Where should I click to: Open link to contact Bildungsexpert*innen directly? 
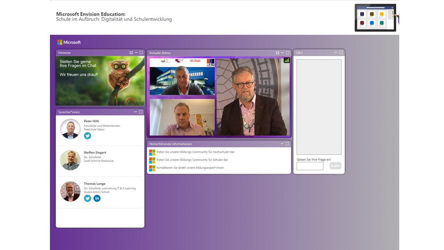190,168
